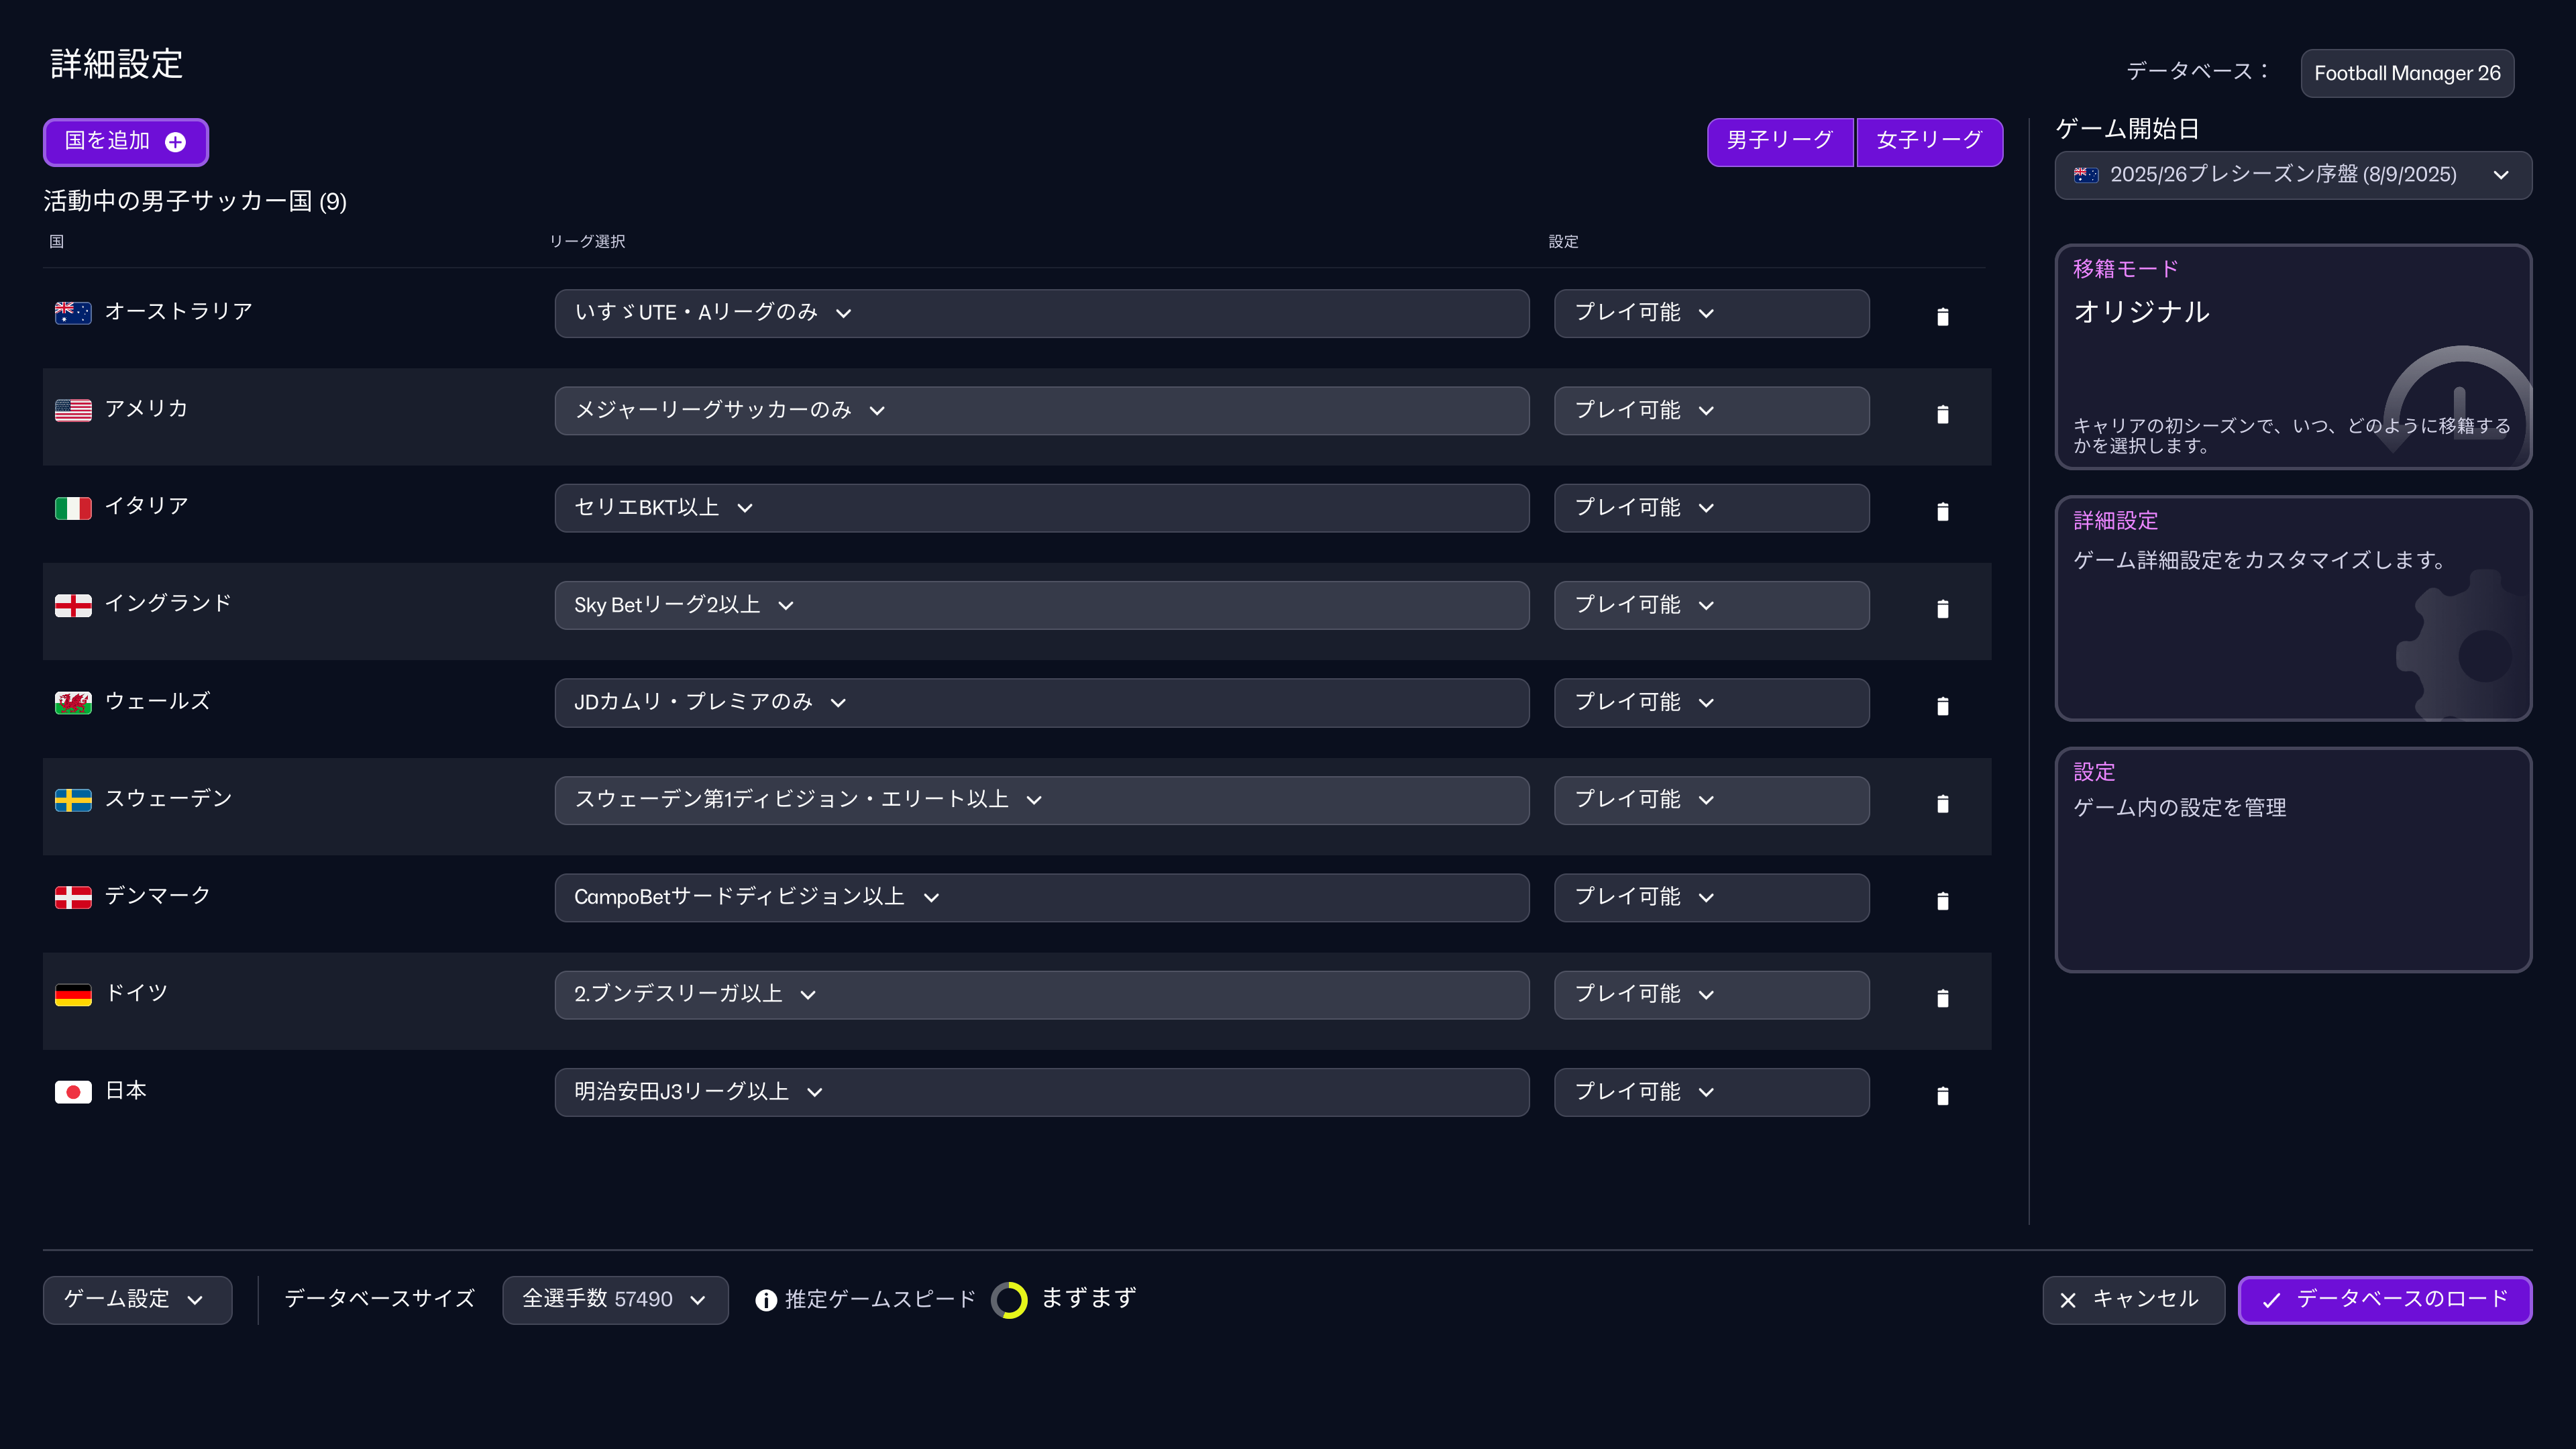Open the 全選手数 57490 dropdown
This screenshot has height=1449, width=2576.
pos(615,1299)
